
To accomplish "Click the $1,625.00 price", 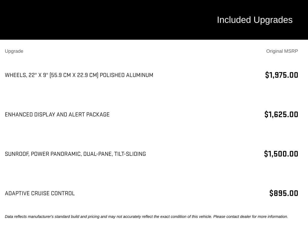I will (281, 115).
